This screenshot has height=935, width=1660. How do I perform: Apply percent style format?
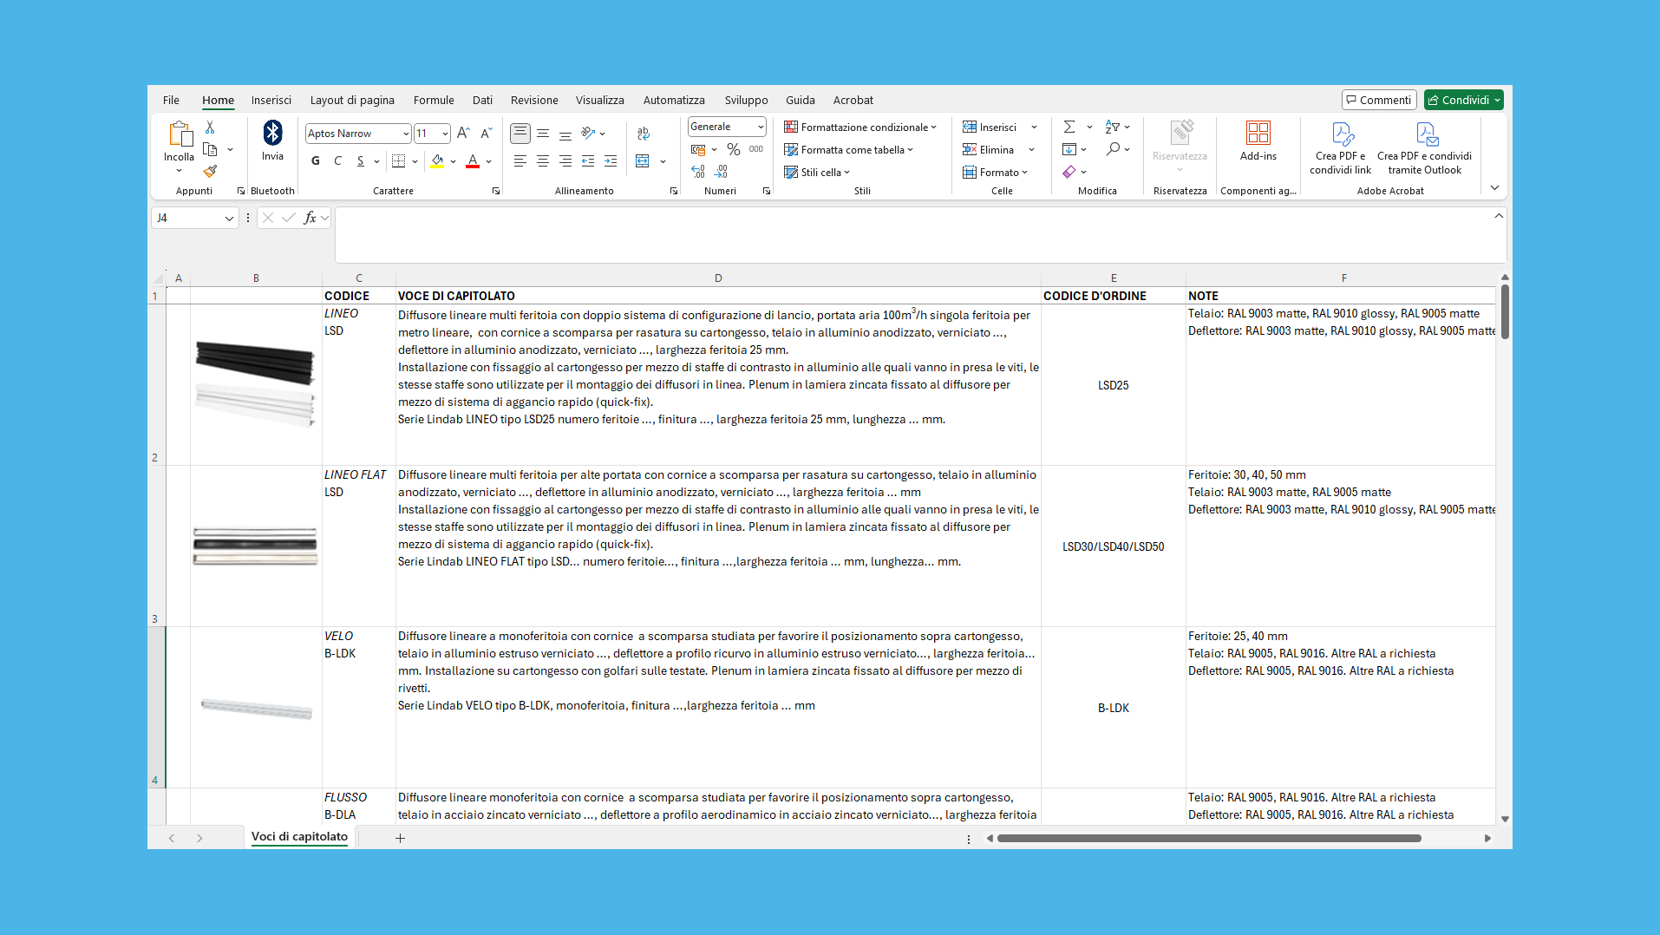click(734, 149)
